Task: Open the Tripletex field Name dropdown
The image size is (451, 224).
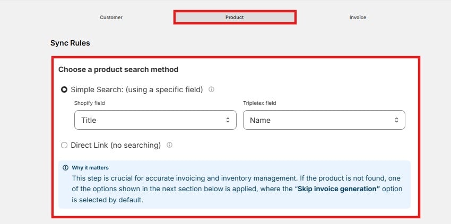Action: pyautogui.click(x=324, y=120)
